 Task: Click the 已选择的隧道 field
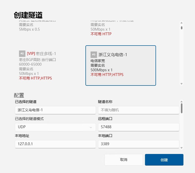click(x=55, y=110)
